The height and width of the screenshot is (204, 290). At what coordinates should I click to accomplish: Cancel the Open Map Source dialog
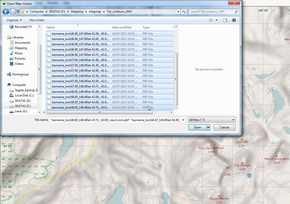pos(224,127)
